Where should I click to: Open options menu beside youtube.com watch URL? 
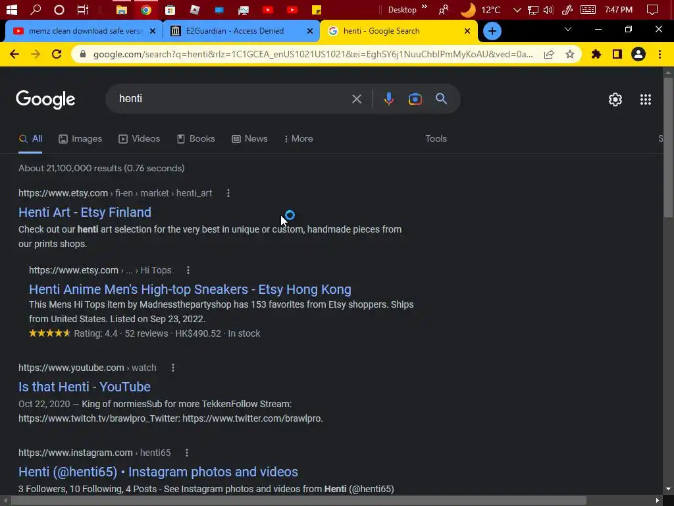[173, 368]
